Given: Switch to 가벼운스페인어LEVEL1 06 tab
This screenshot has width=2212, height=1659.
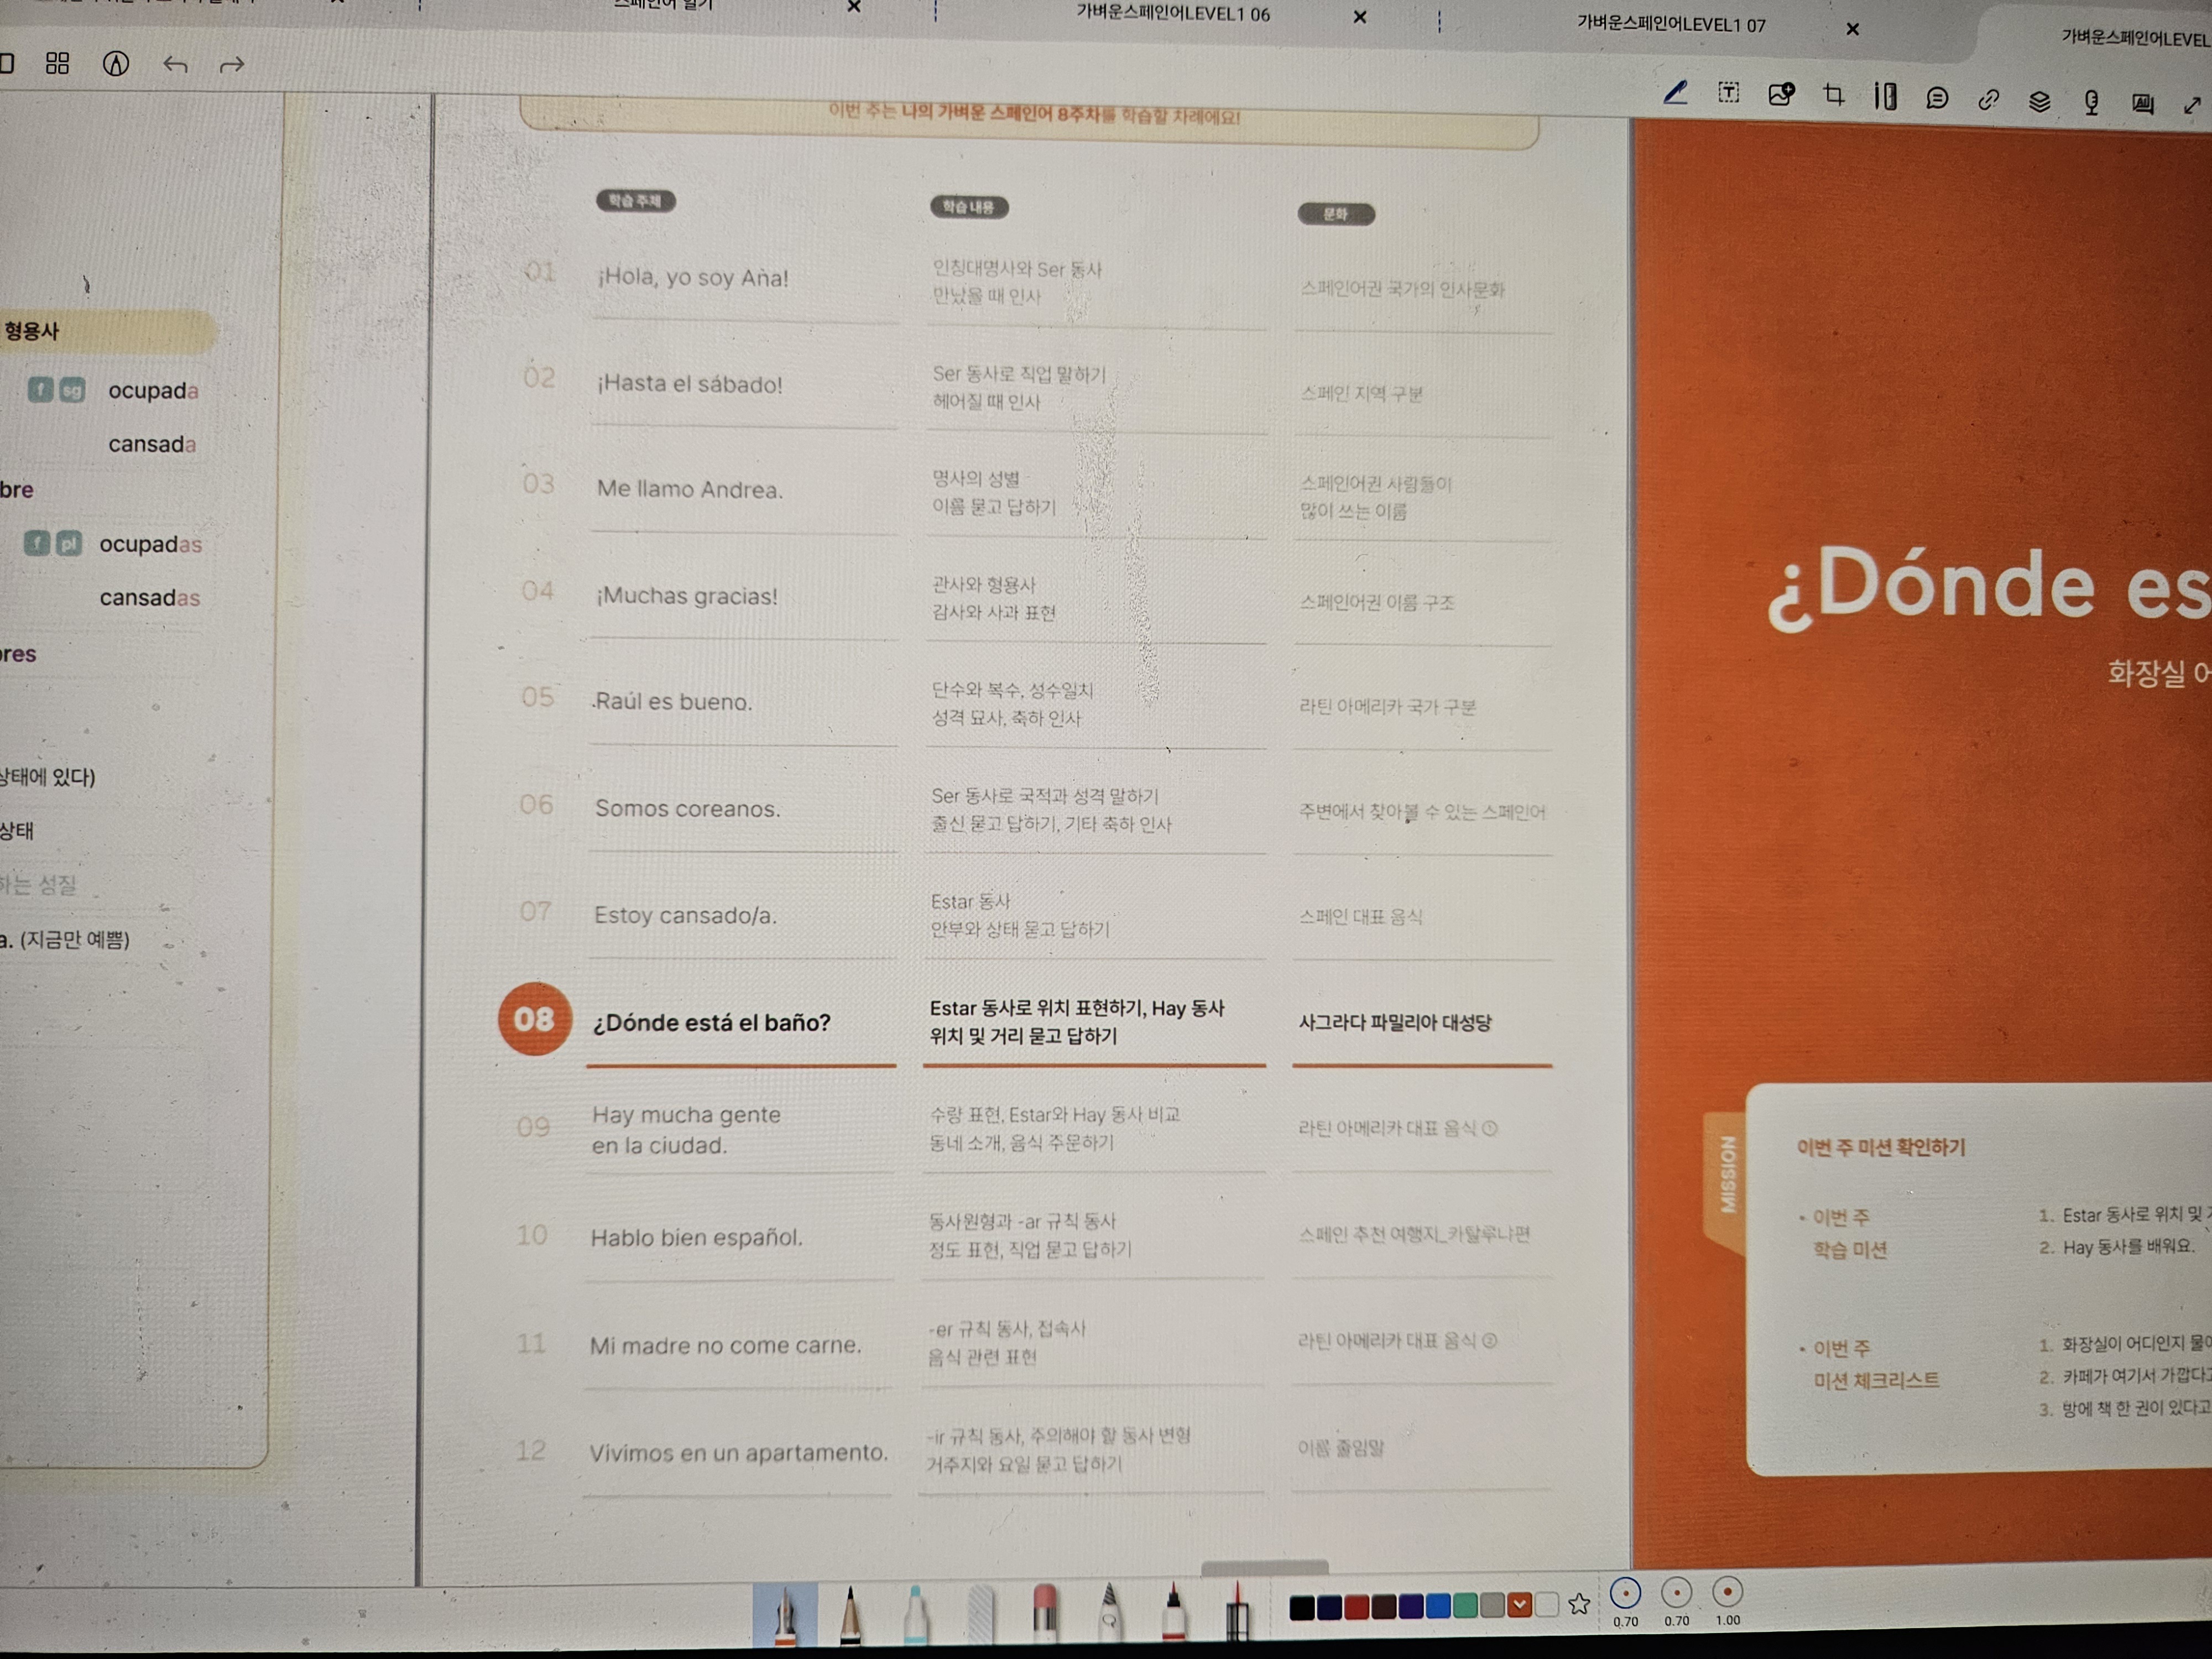Looking at the screenshot, I should point(1172,14).
